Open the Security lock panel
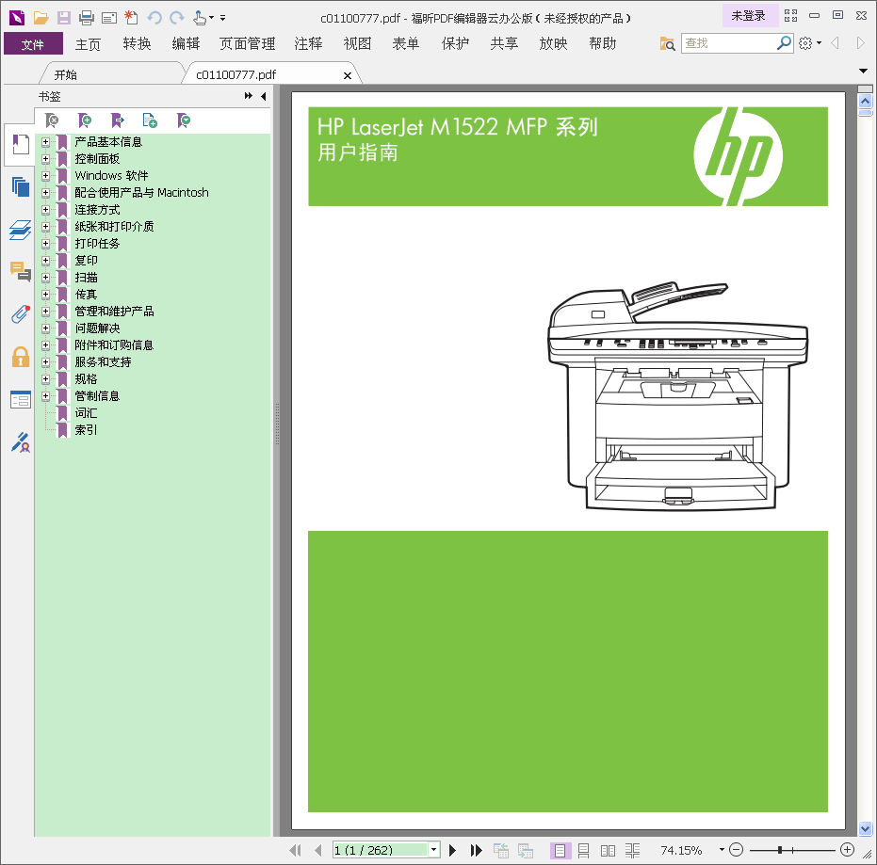The width and height of the screenshot is (877, 865). point(20,357)
